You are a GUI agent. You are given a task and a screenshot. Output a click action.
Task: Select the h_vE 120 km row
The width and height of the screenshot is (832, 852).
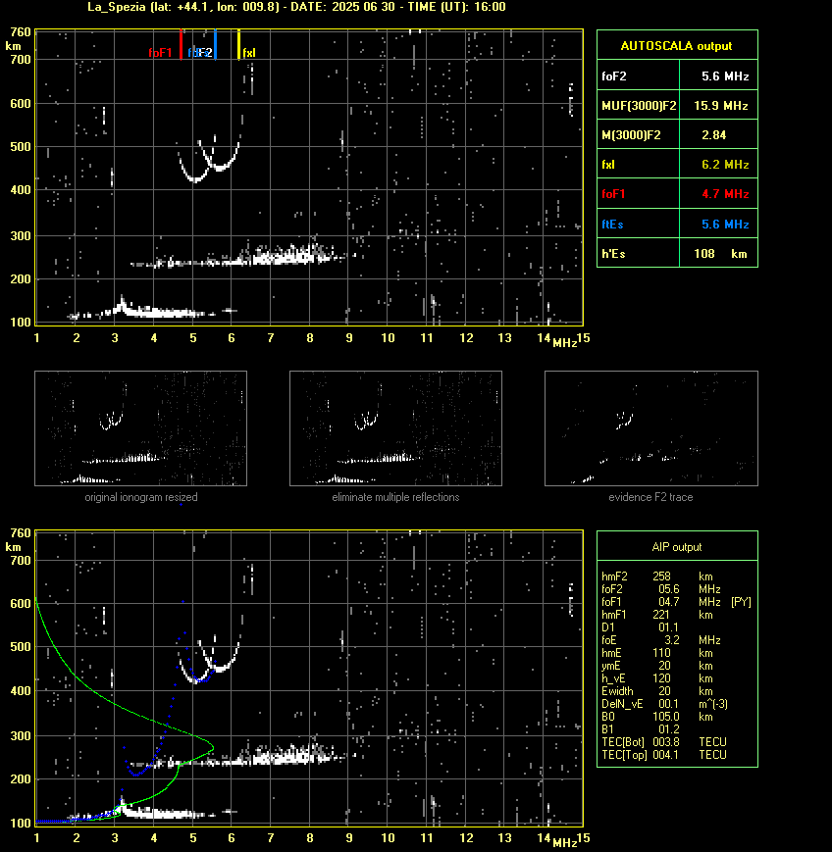click(x=657, y=678)
